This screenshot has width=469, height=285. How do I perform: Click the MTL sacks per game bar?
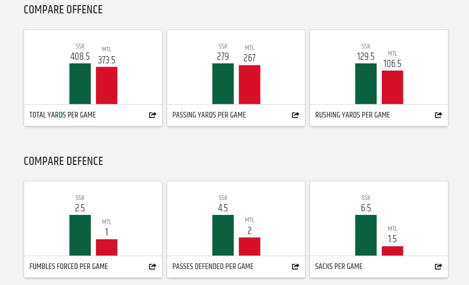click(x=393, y=250)
